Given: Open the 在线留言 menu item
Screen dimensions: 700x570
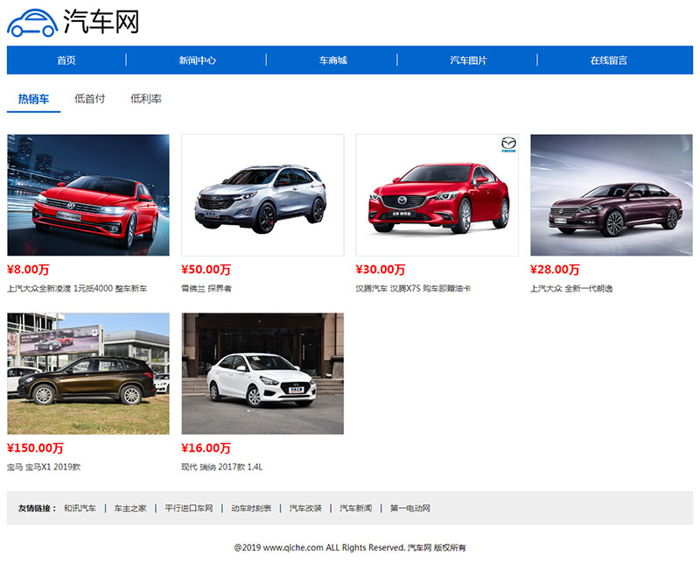Looking at the screenshot, I should coord(608,60).
